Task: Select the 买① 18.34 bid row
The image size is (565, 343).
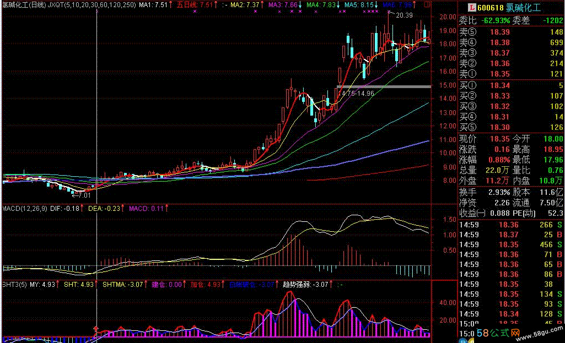Action: pyautogui.click(x=511, y=85)
